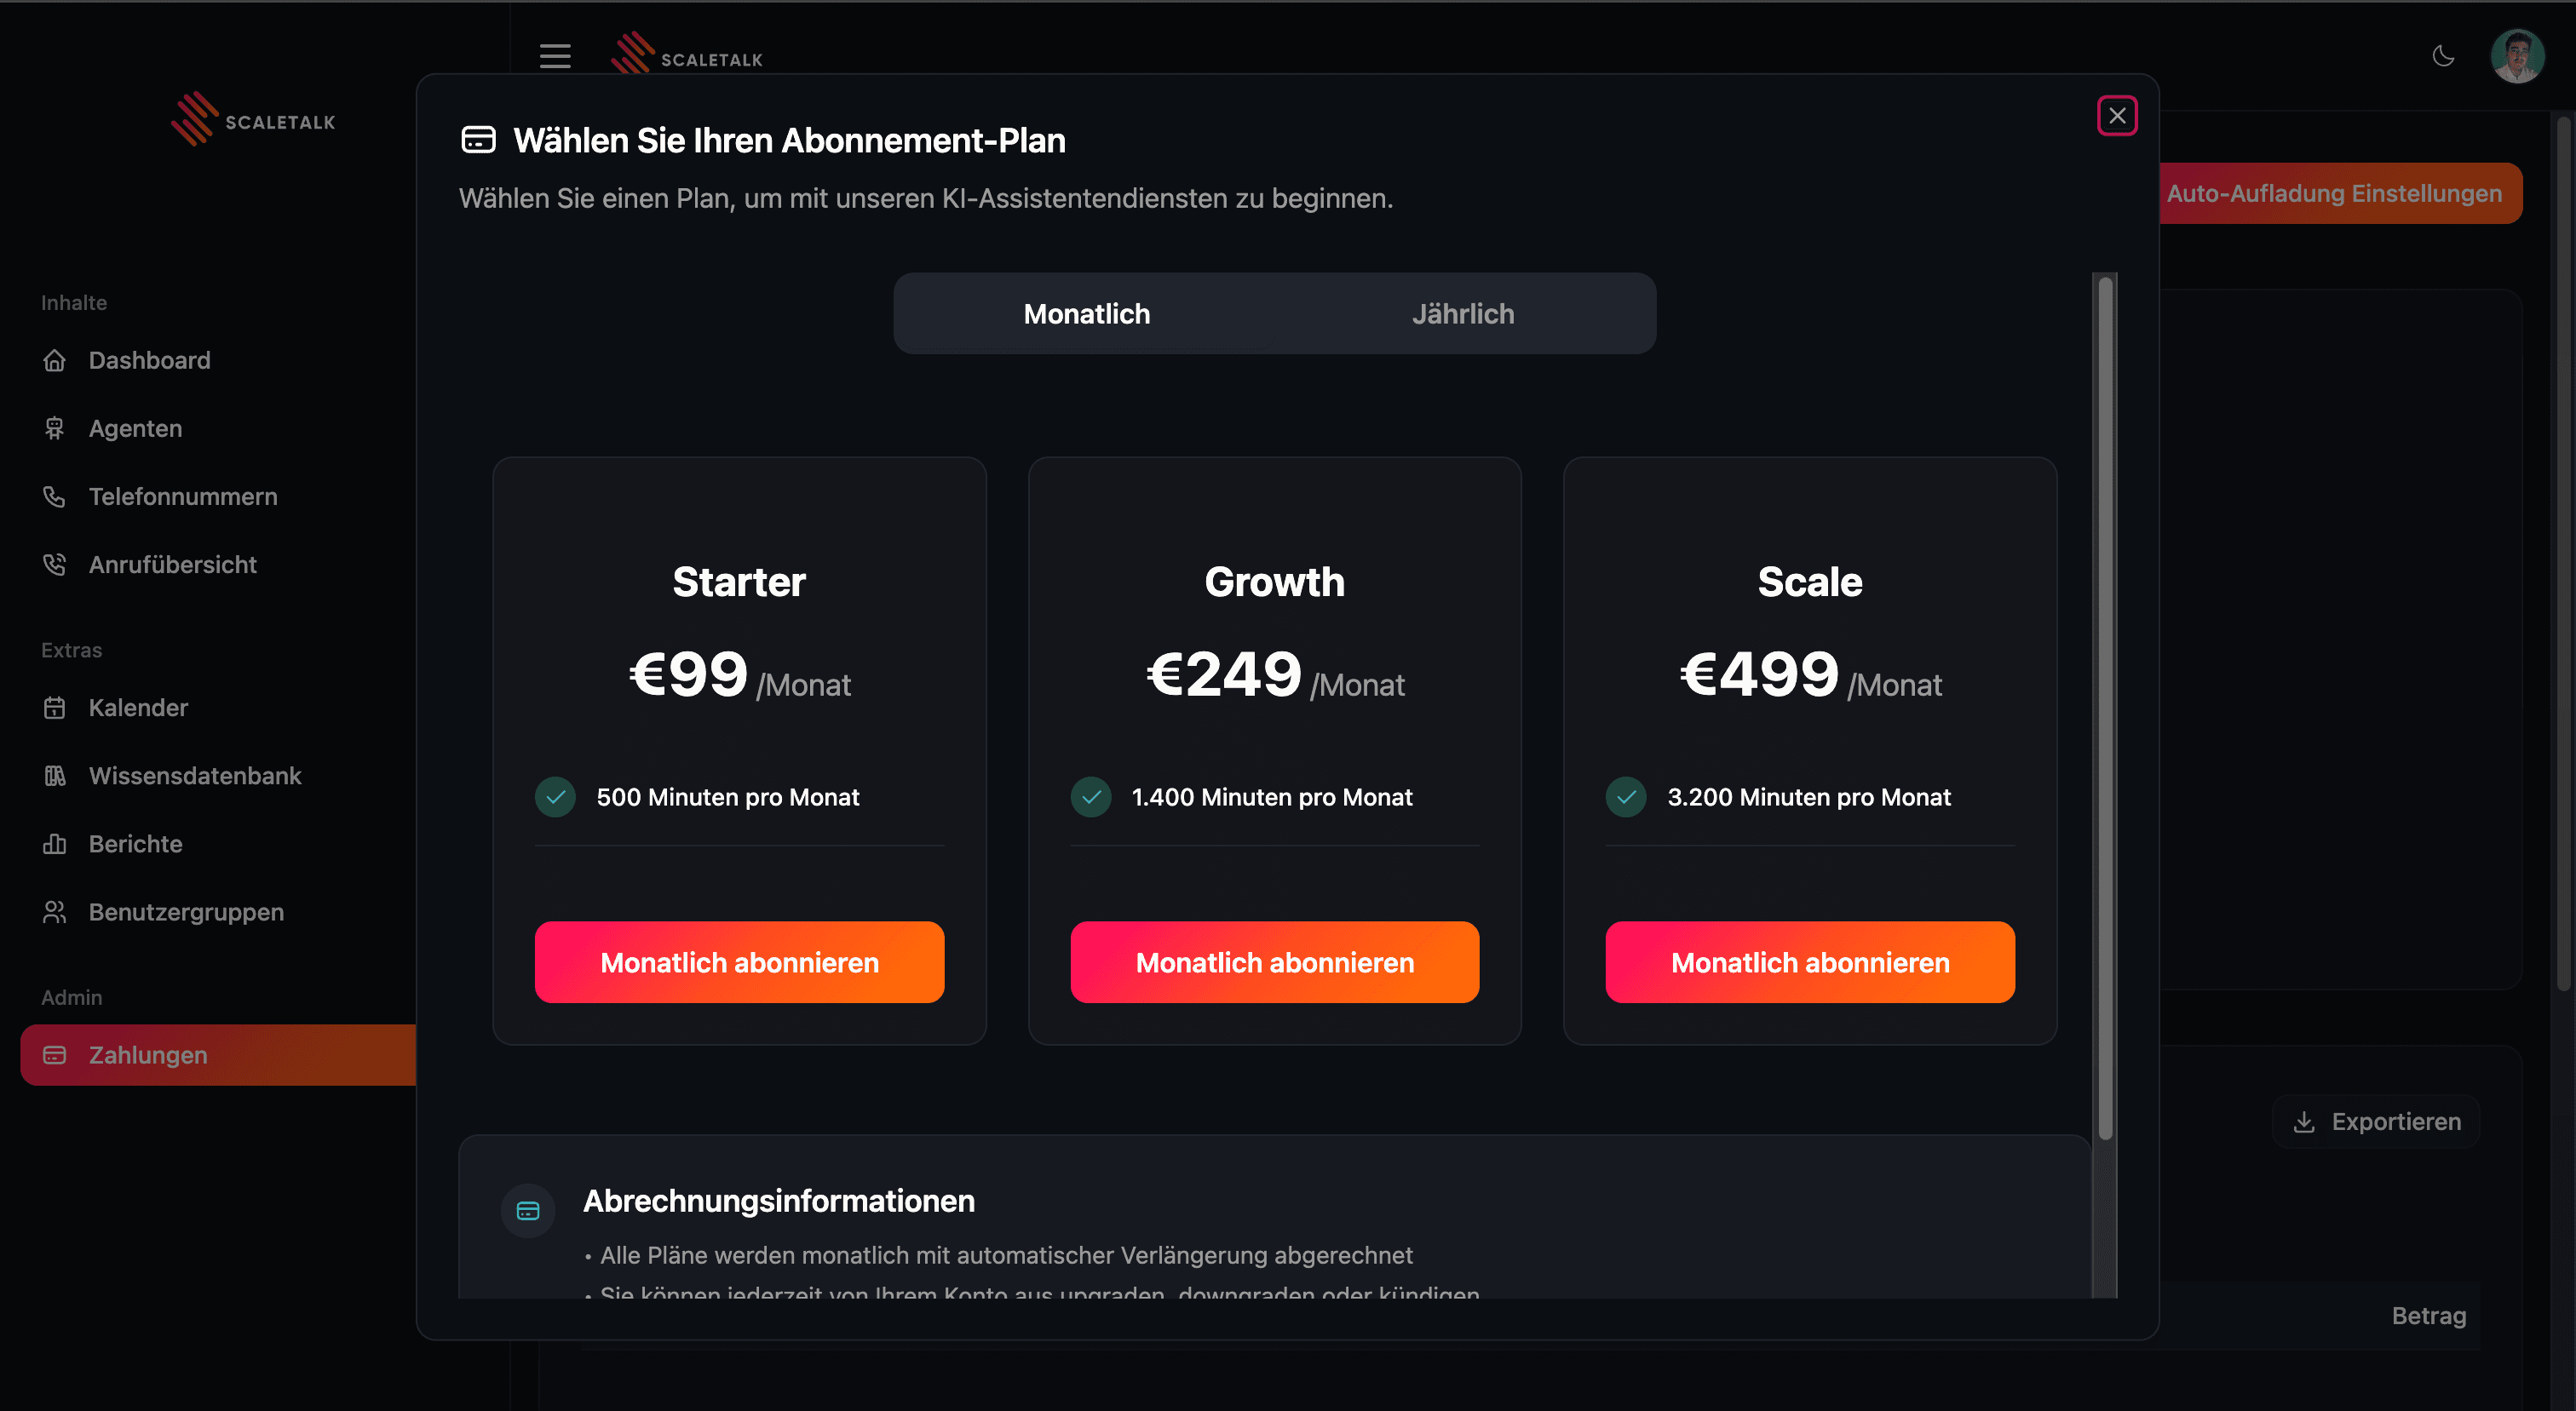Close the subscription plan dialog
This screenshot has height=1411, width=2576.
pos(2117,116)
